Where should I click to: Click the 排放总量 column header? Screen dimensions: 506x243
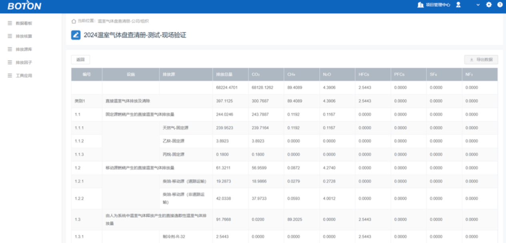click(x=224, y=74)
